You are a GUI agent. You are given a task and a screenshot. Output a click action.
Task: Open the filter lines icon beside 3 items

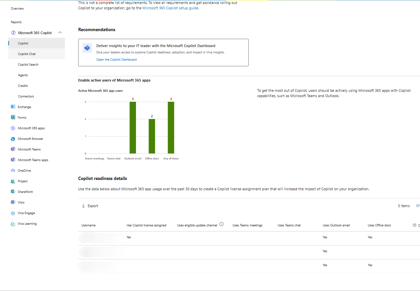418,206
